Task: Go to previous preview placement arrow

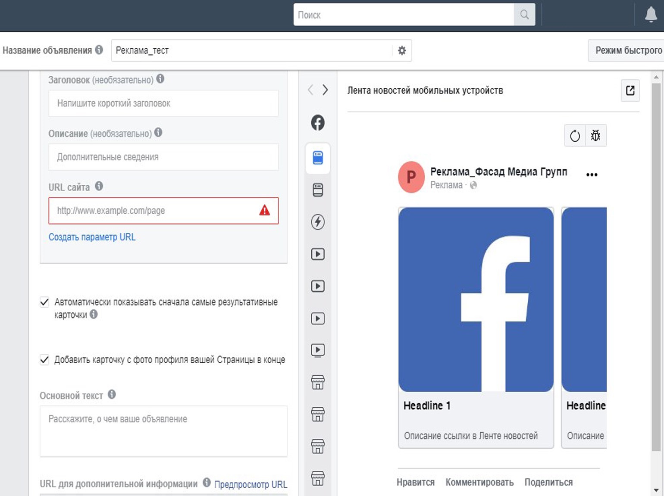Action: [x=310, y=90]
